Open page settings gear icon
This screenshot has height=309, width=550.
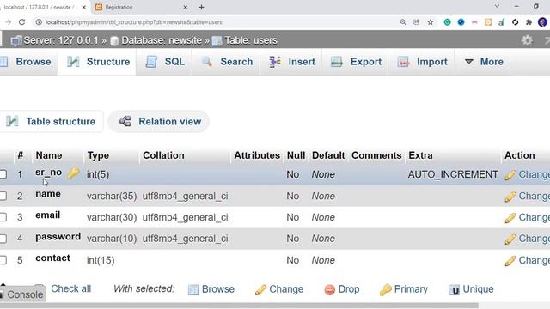pos(527,40)
